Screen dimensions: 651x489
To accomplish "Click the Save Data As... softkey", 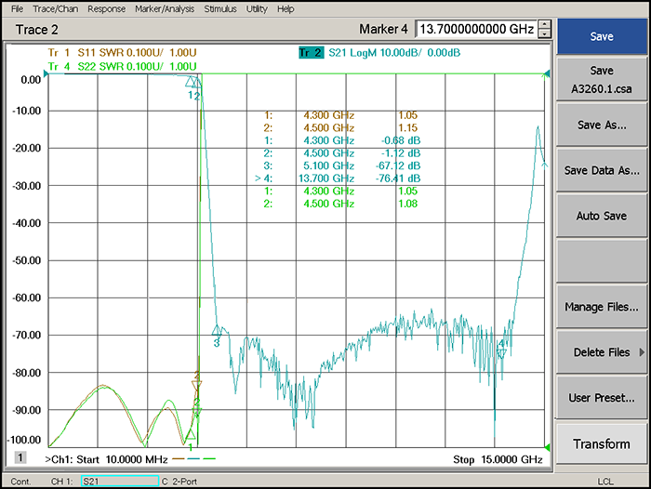I will 602,170.
